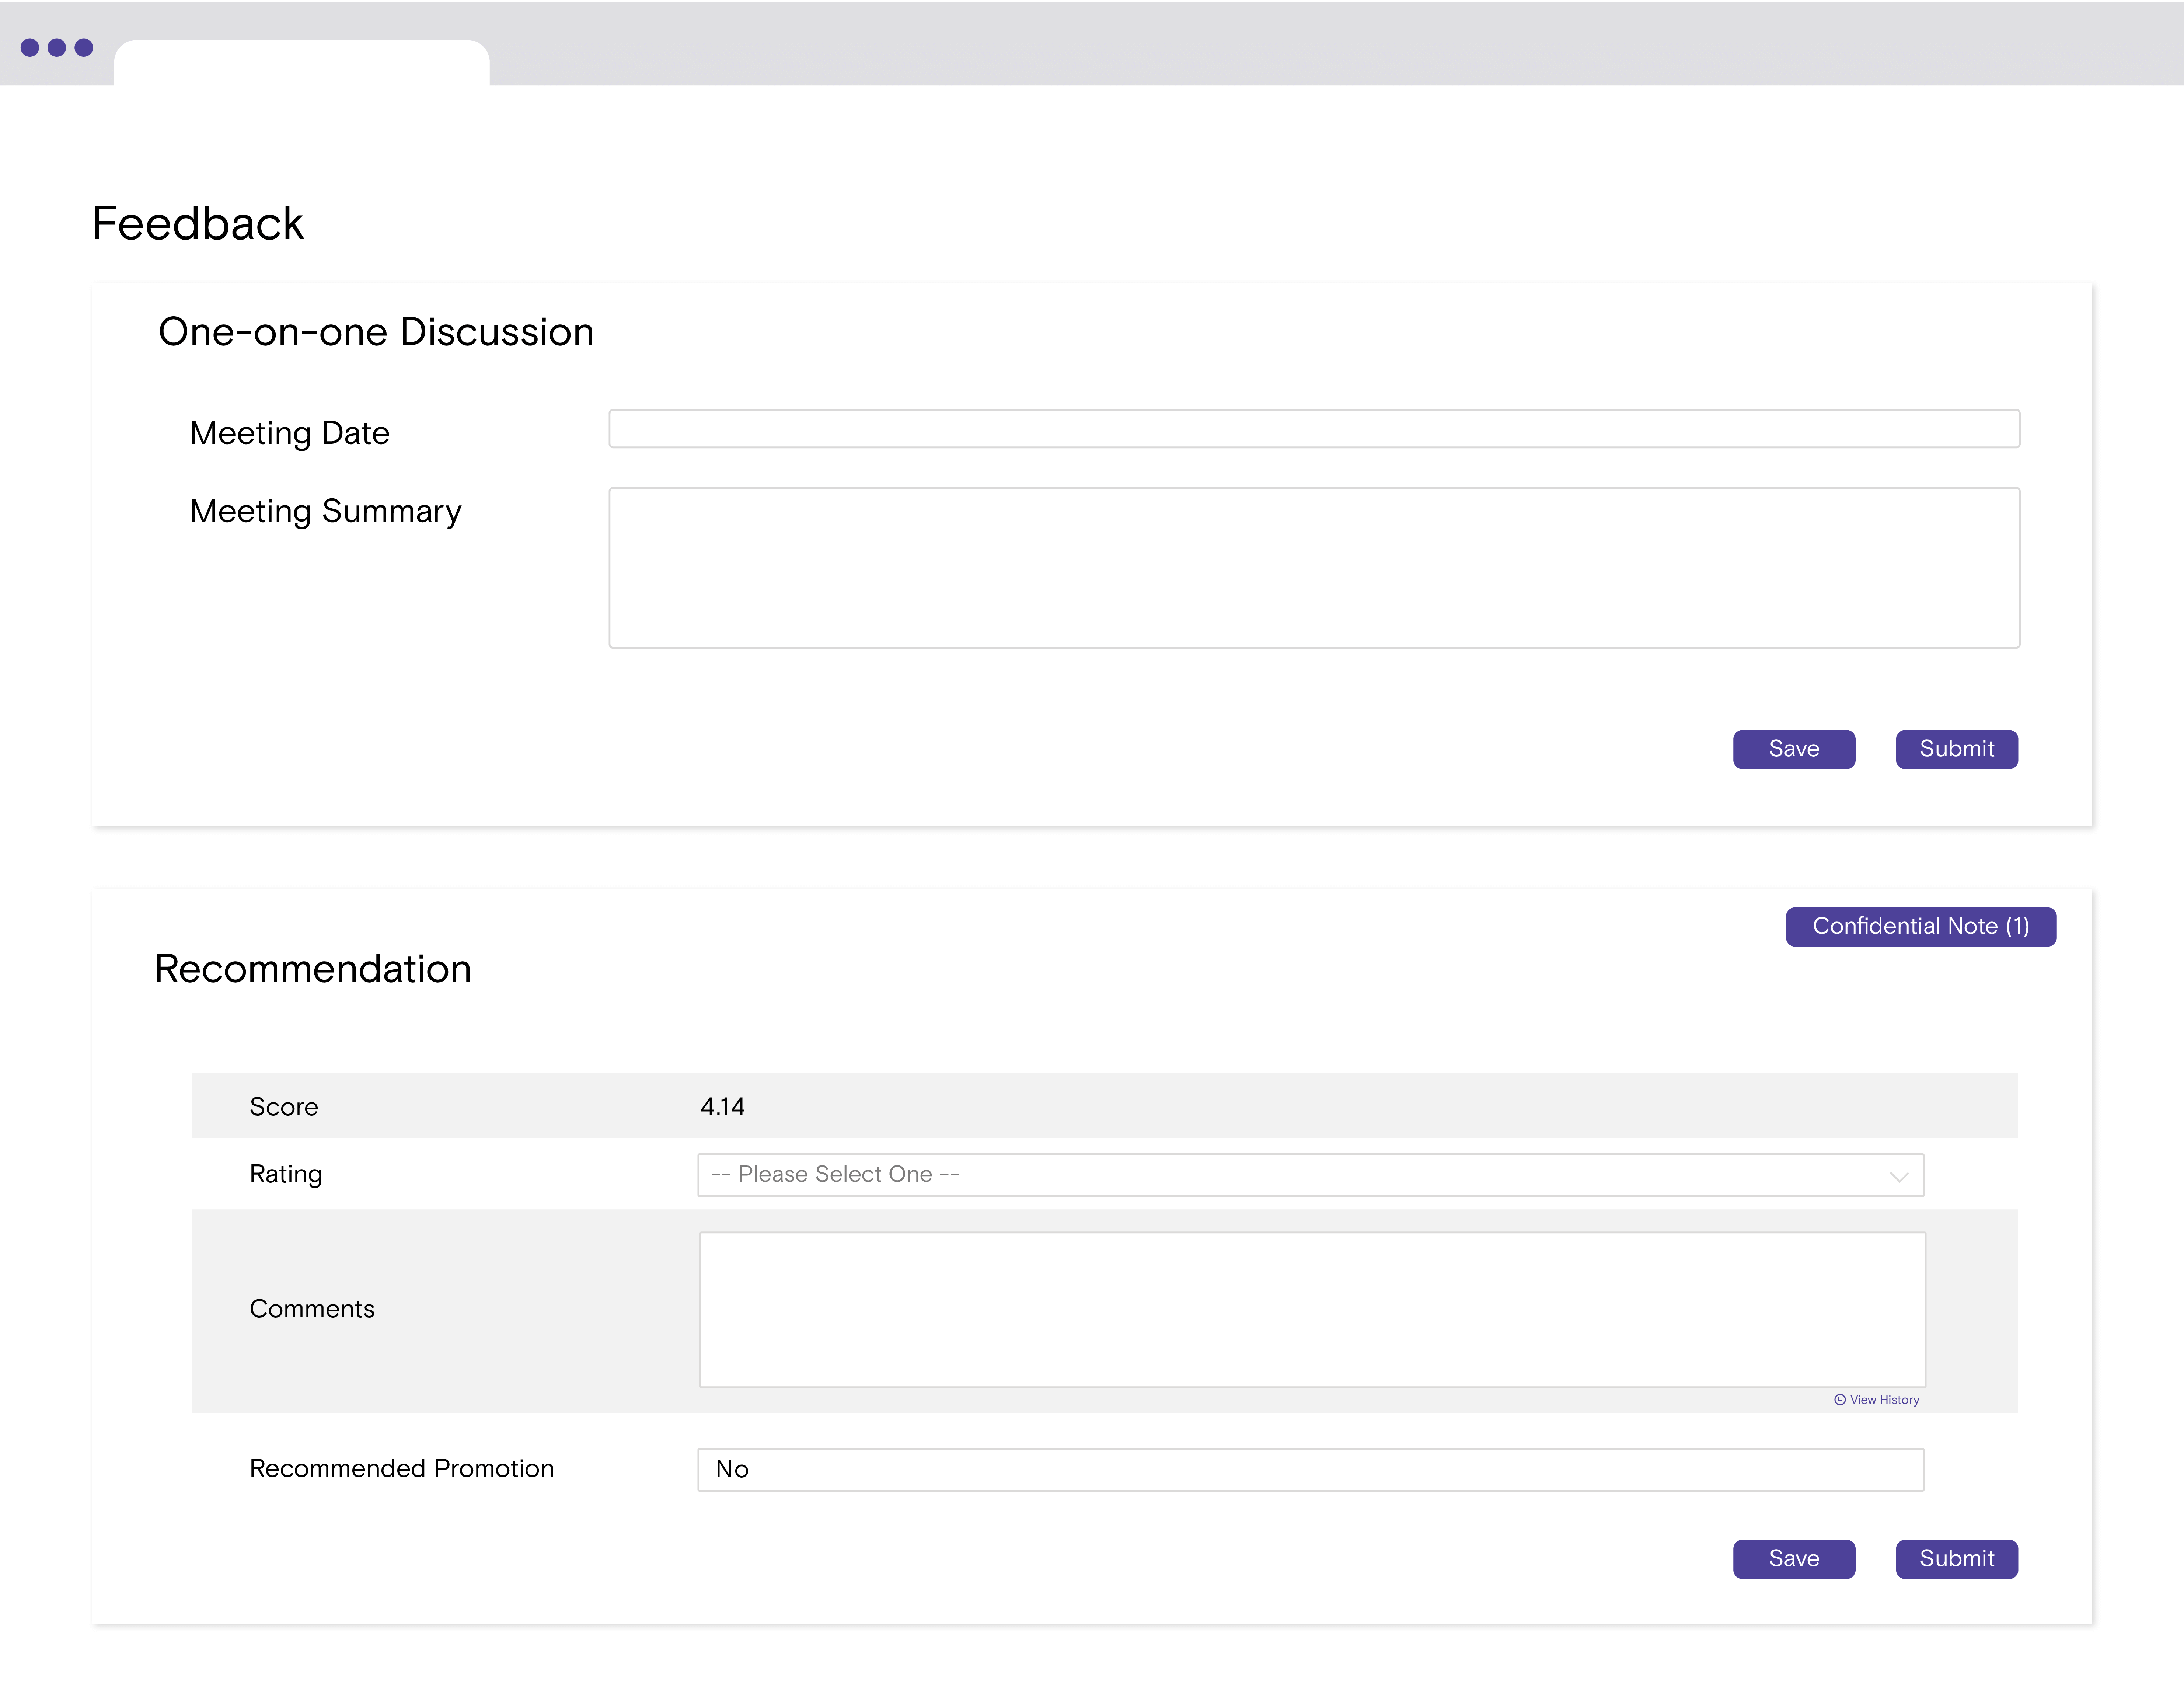The width and height of the screenshot is (2184, 1687).
Task: Click the One-on-one Discussion heading
Action: (x=376, y=332)
